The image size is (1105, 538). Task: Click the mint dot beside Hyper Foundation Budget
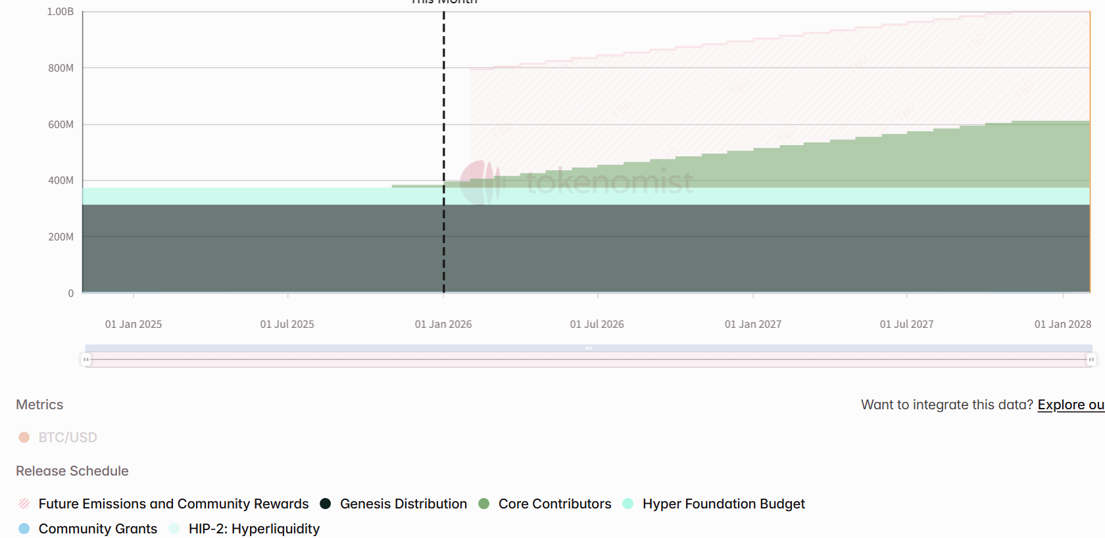(x=628, y=504)
